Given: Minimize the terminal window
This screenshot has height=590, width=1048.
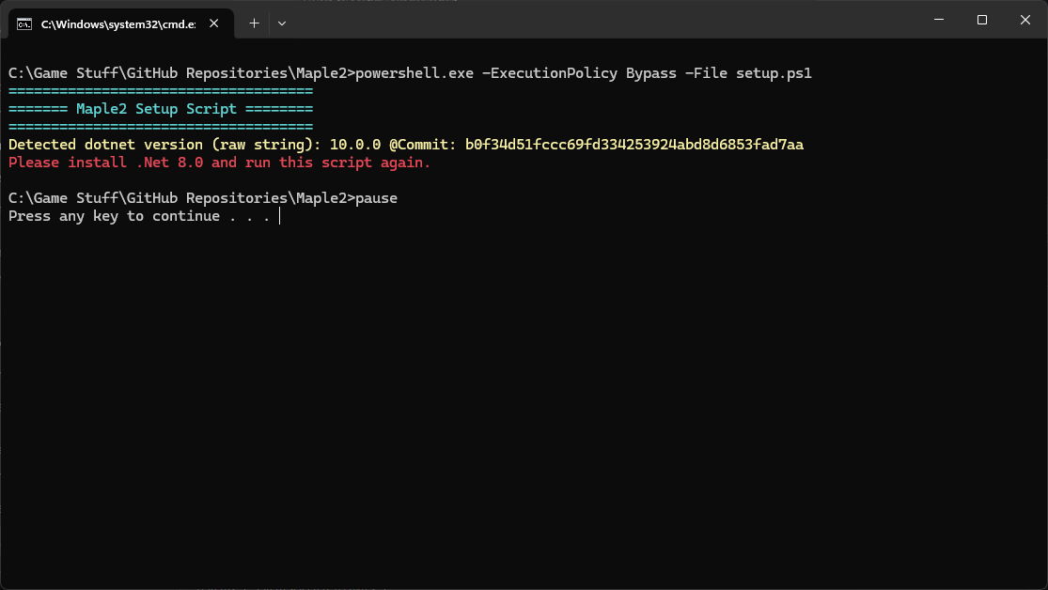Looking at the screenshot, I should (x=938, y=20).
